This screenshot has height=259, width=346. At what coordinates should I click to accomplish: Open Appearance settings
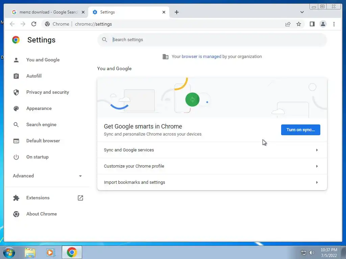pos(39,108)
